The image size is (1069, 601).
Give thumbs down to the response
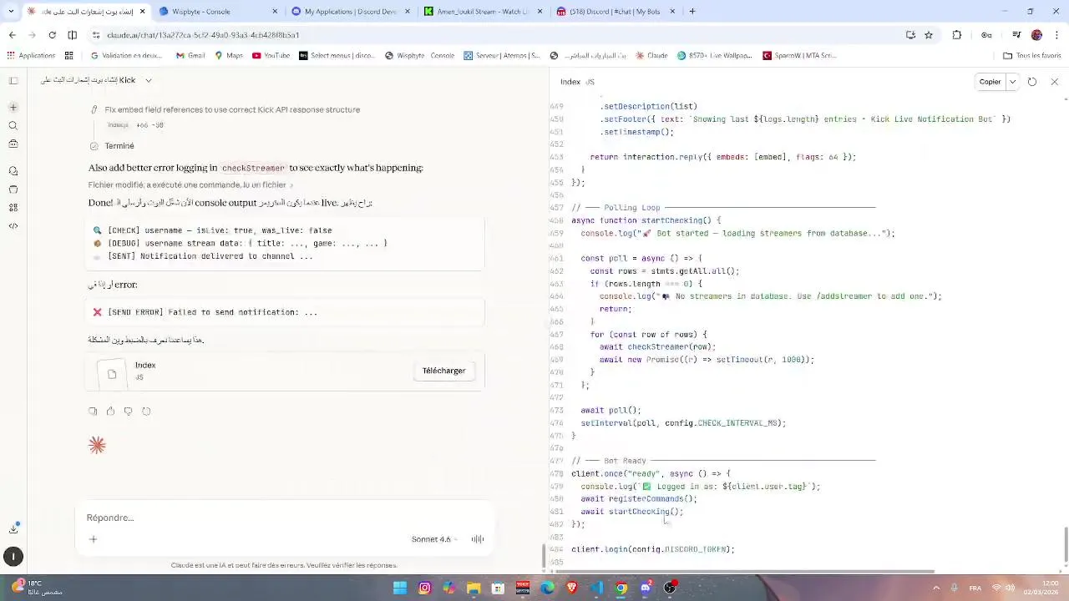pos(128,412)
